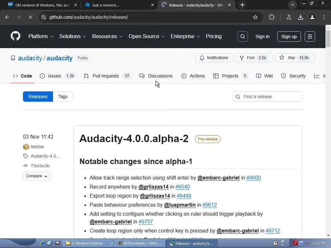
Task: Switch to the Discussions tab
Action: 156,76
